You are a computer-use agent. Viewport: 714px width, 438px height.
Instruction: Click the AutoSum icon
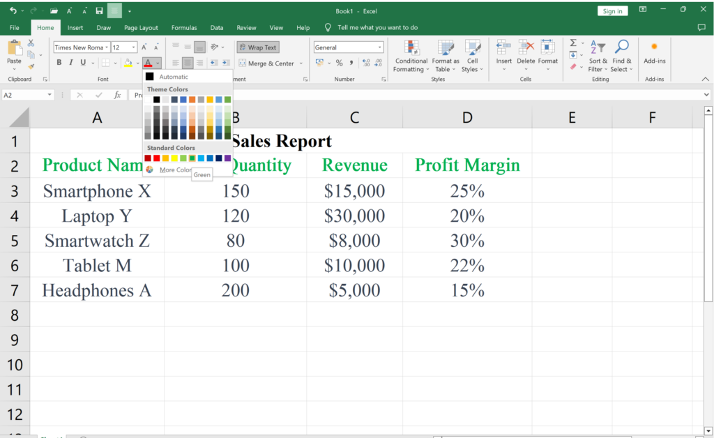click(573, 43)
